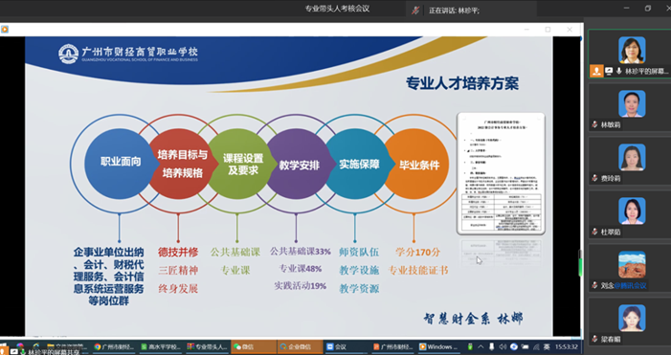Click the orange play icon at the shared window's top-left
The width and height of the screenshot is (671, 355).
[4, 30]
